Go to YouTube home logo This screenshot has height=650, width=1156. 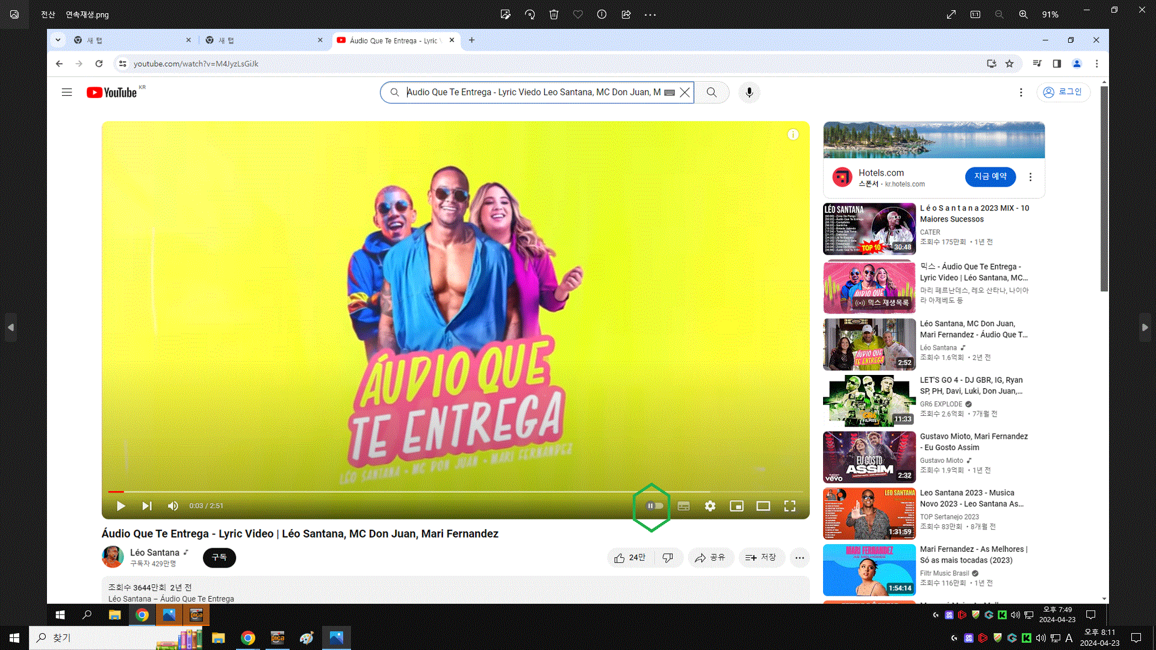pos(112,93)
